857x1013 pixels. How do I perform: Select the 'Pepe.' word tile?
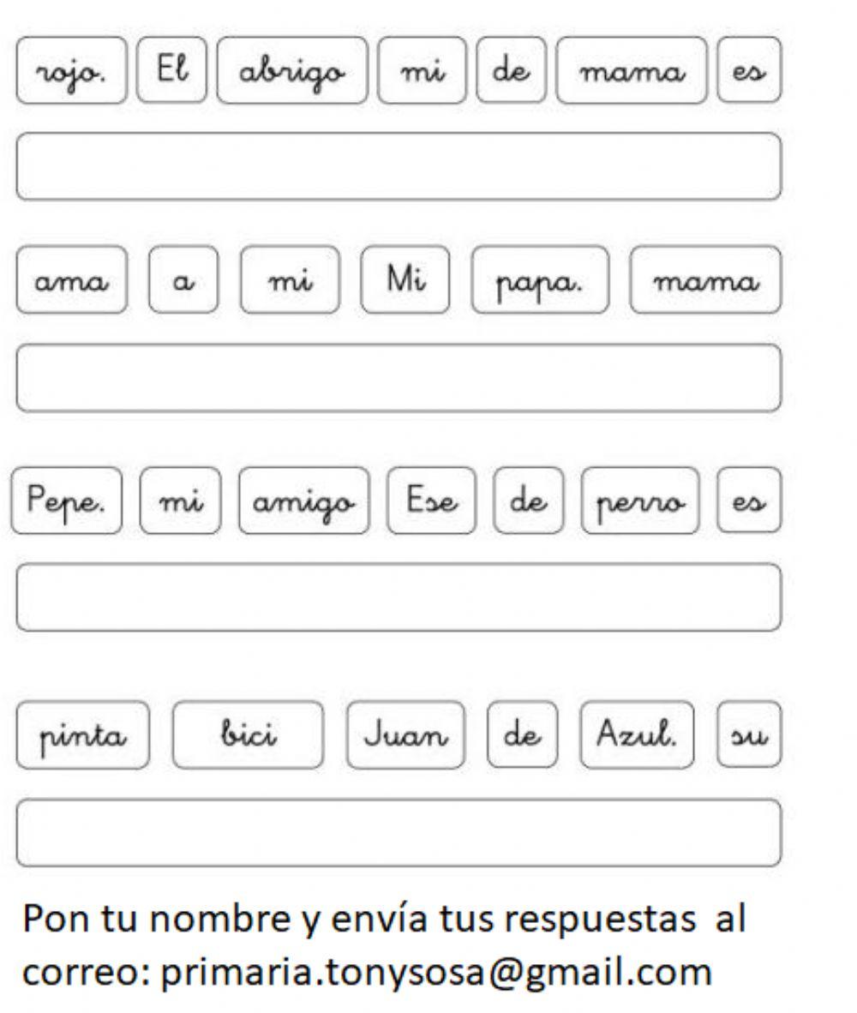[x=67, y=501]
